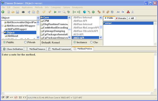Image resolution: width=158 pixels, height=101 pixels.
Task: Switch to the Method Comment tab
Action: point(59,49)
